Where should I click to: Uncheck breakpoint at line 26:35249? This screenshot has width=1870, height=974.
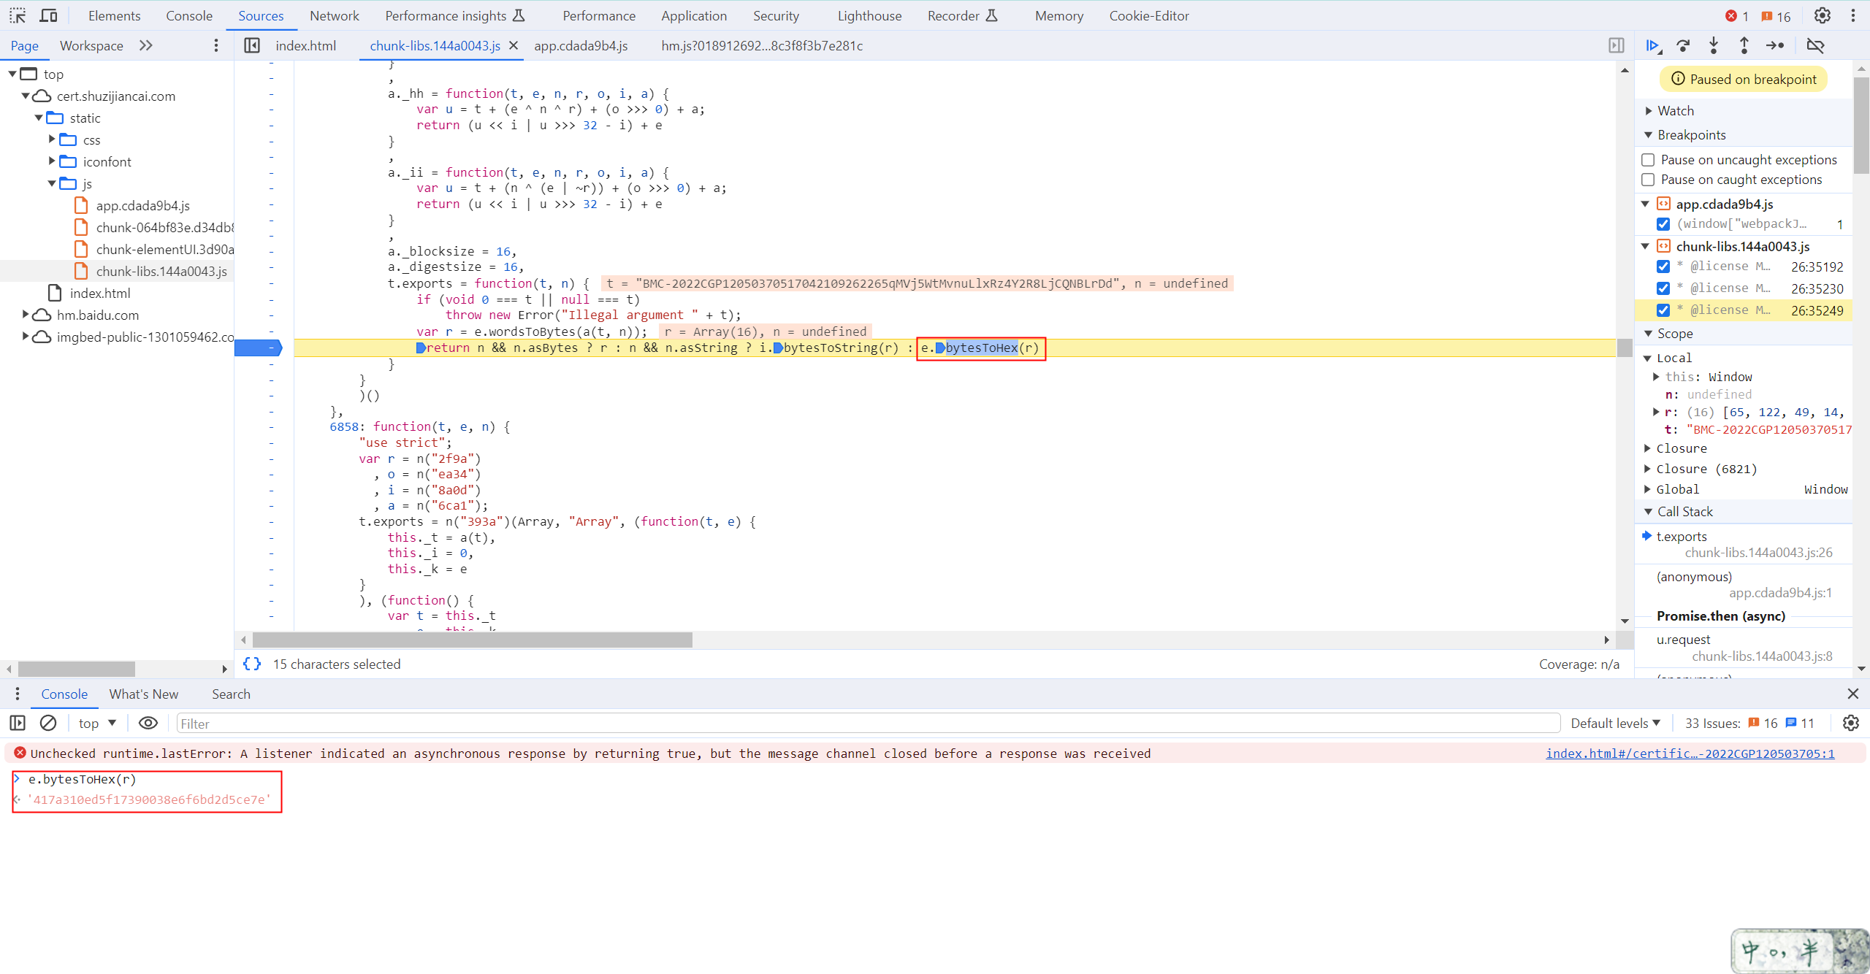click(x=1663, y=310)
